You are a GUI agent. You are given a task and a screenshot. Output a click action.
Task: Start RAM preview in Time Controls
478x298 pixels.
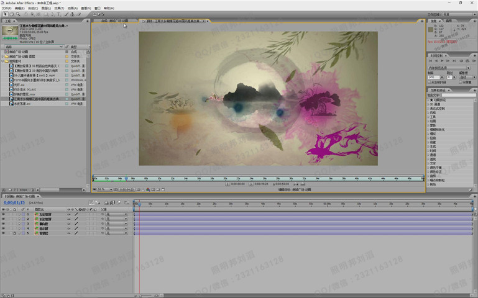(x=474, y=61)
